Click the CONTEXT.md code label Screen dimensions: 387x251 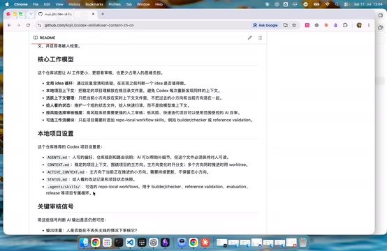pyautogui.click(x=58, y=165)
